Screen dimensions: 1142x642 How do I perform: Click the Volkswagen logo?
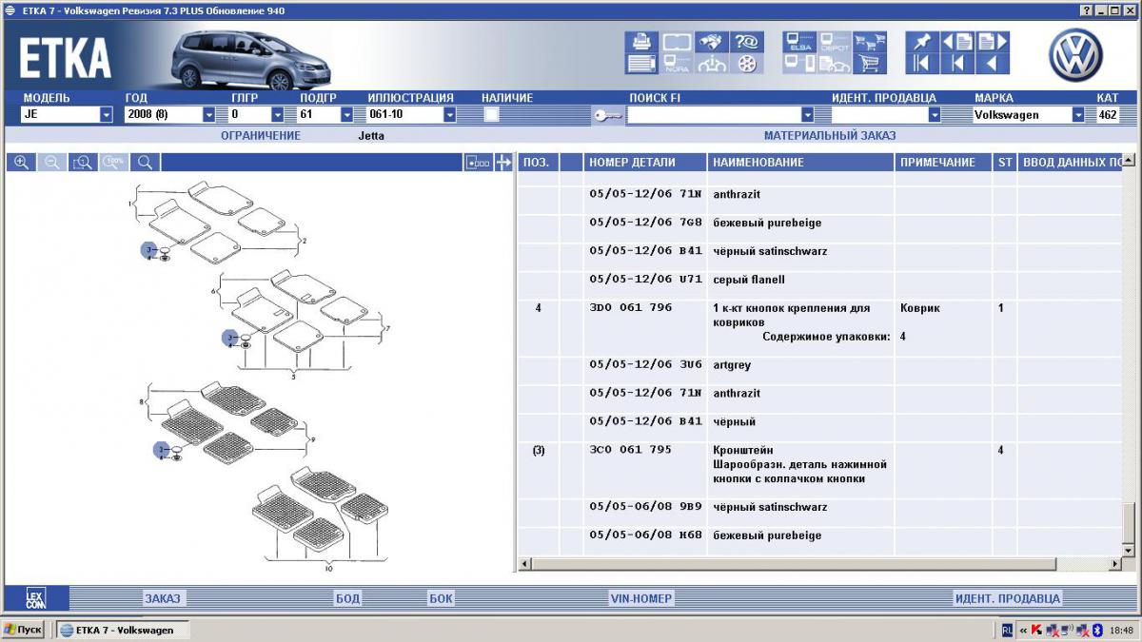(1075, 54)
